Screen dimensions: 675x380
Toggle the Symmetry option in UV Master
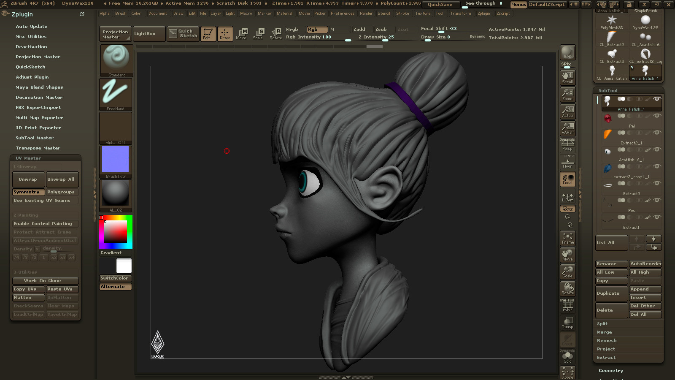(28, 192)
